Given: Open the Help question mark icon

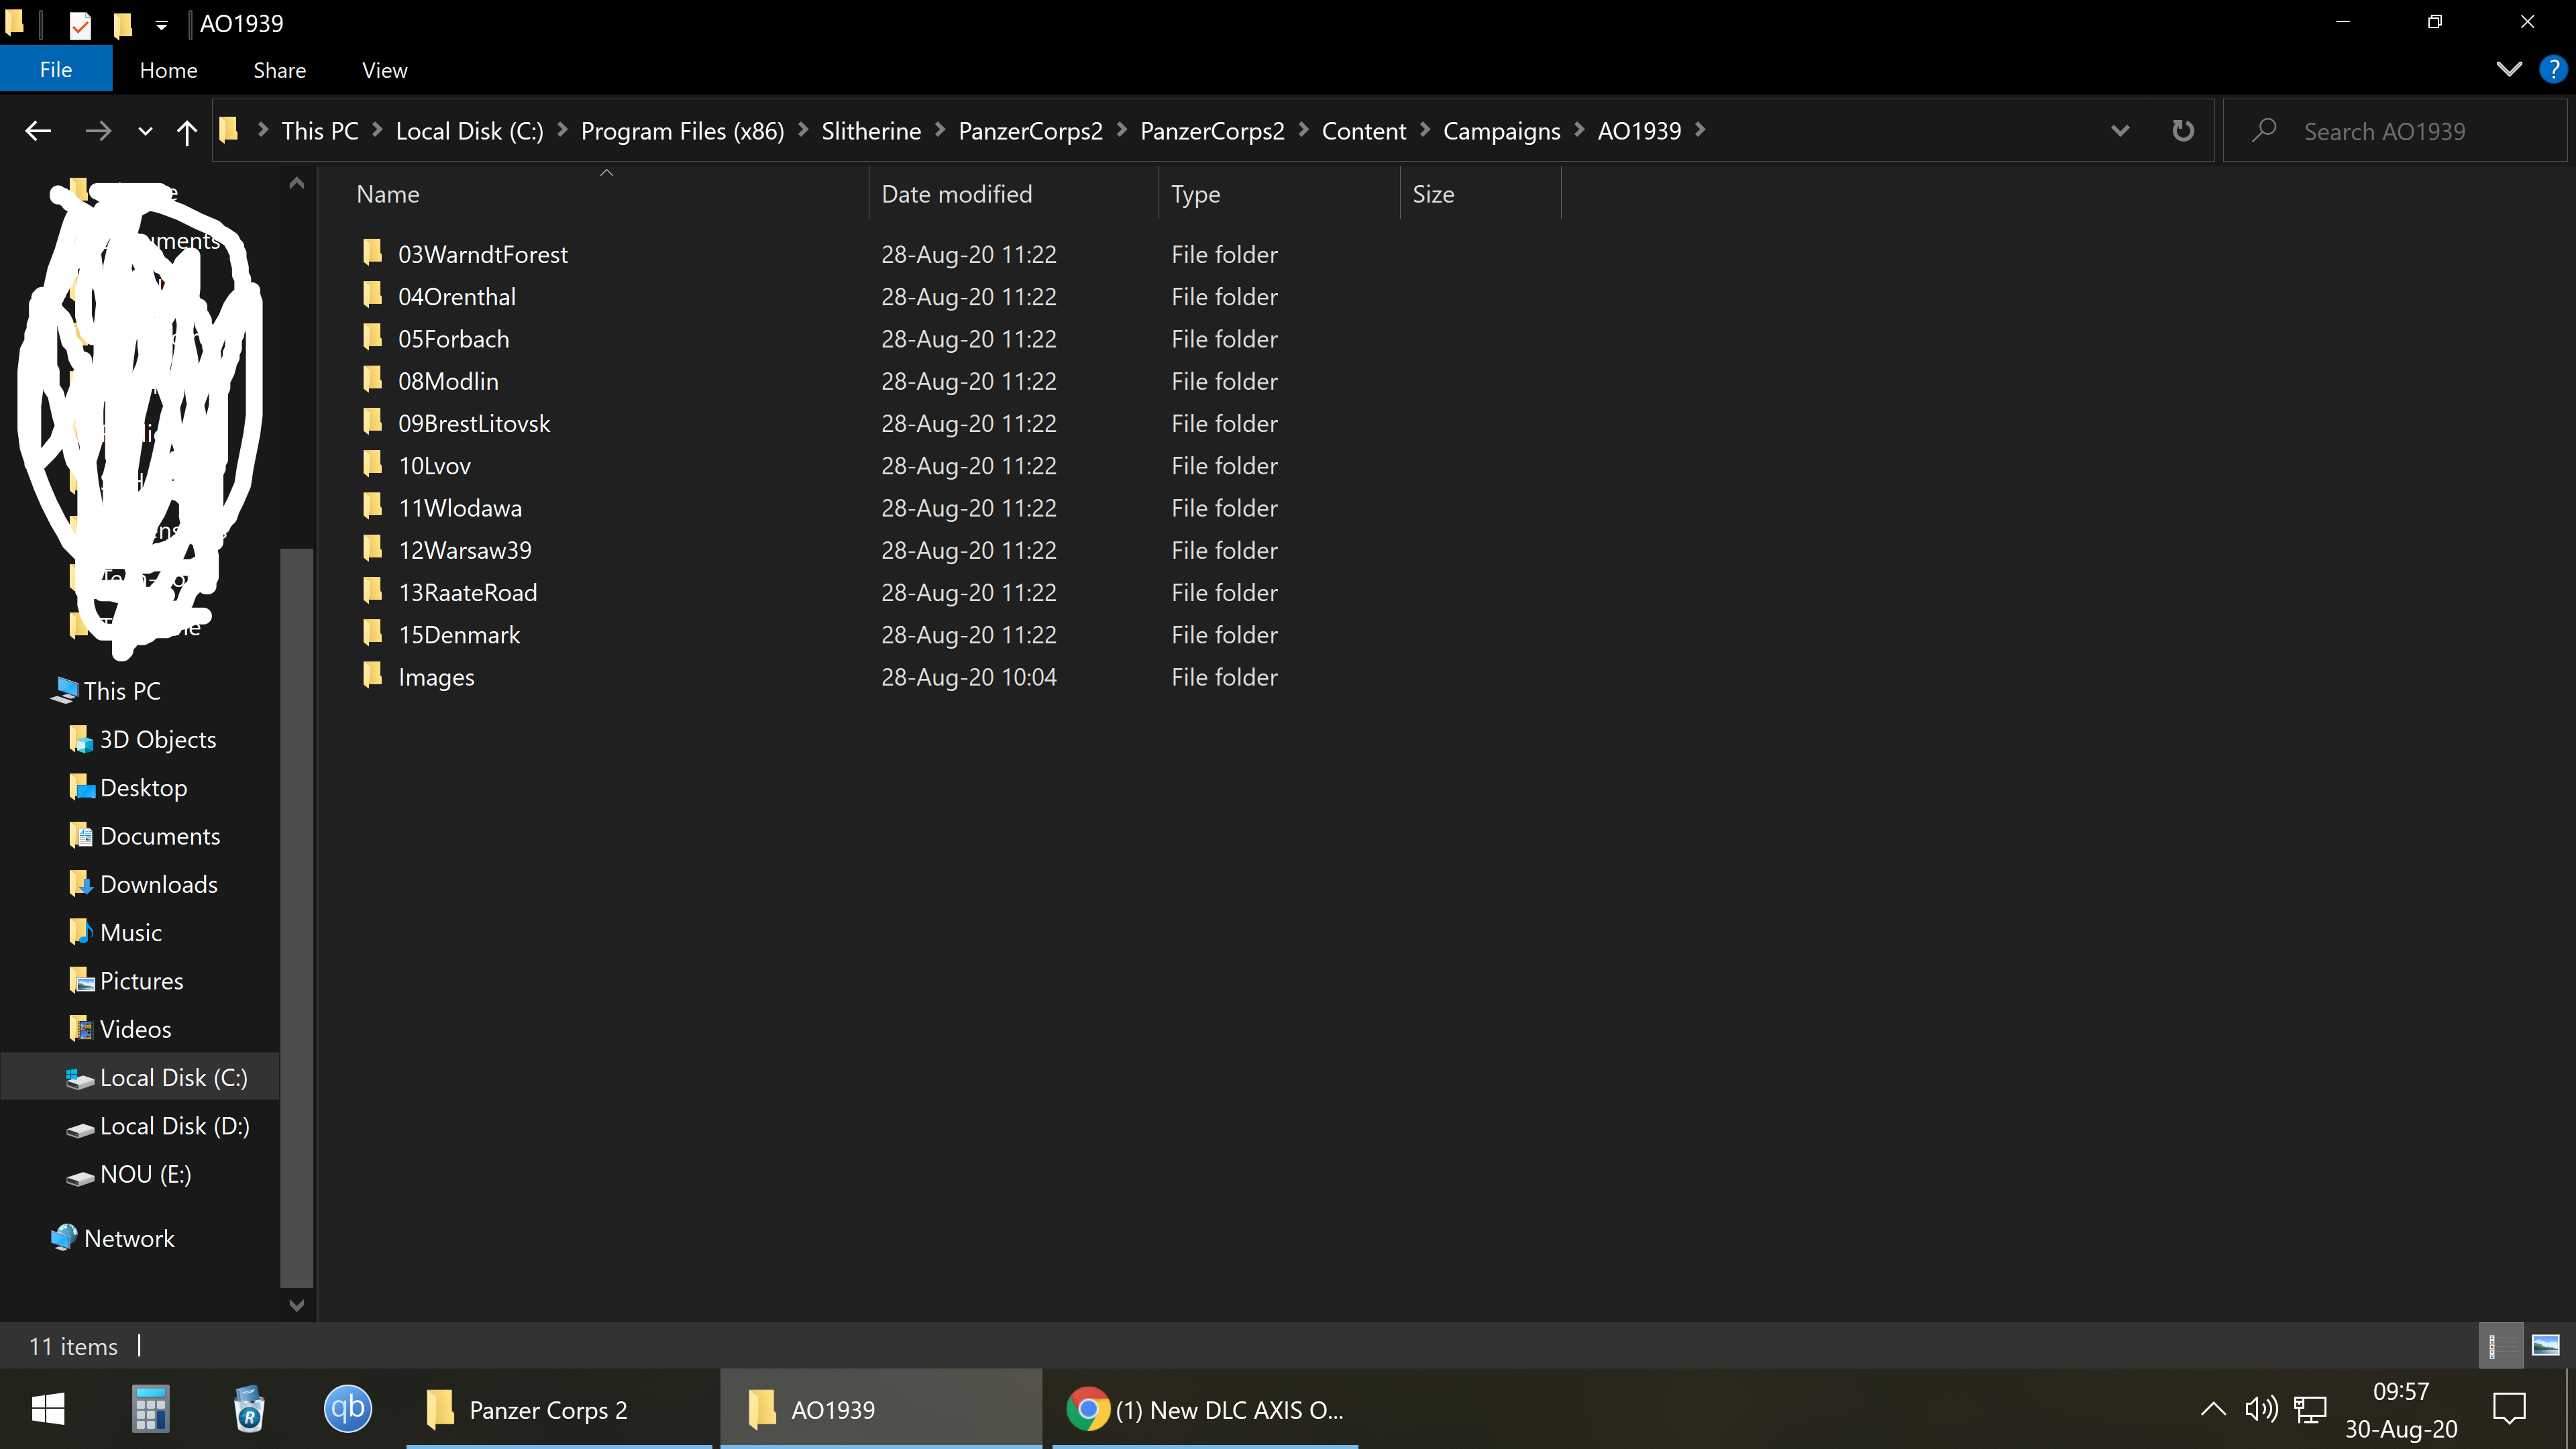Looking at the screenshot, I should coord(2553,69).
